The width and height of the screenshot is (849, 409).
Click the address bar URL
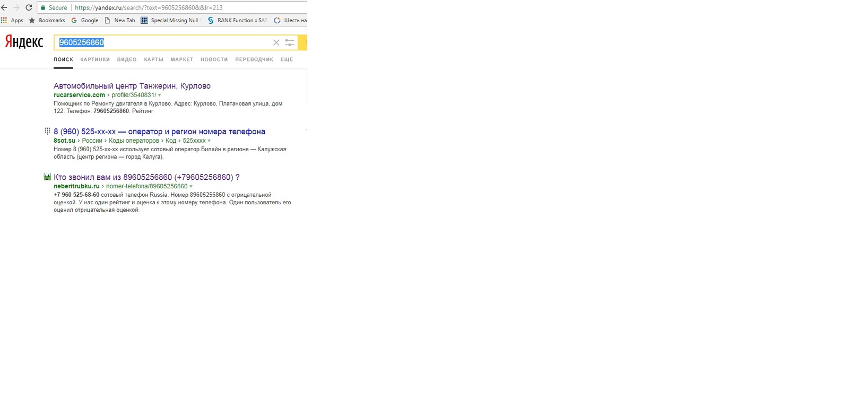pyautogui.click(x=149, y=7)
